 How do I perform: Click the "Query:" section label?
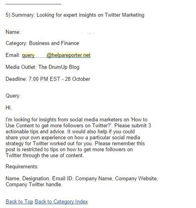pyautogui.click(x=13, y=96)
